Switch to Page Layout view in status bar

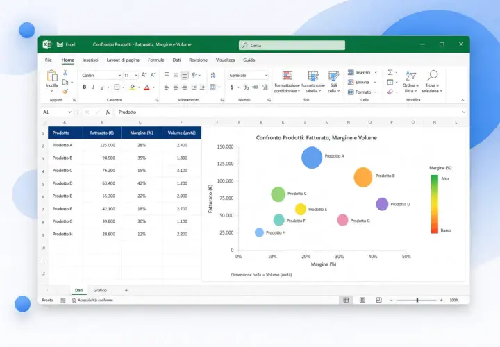tap(362, 300)
